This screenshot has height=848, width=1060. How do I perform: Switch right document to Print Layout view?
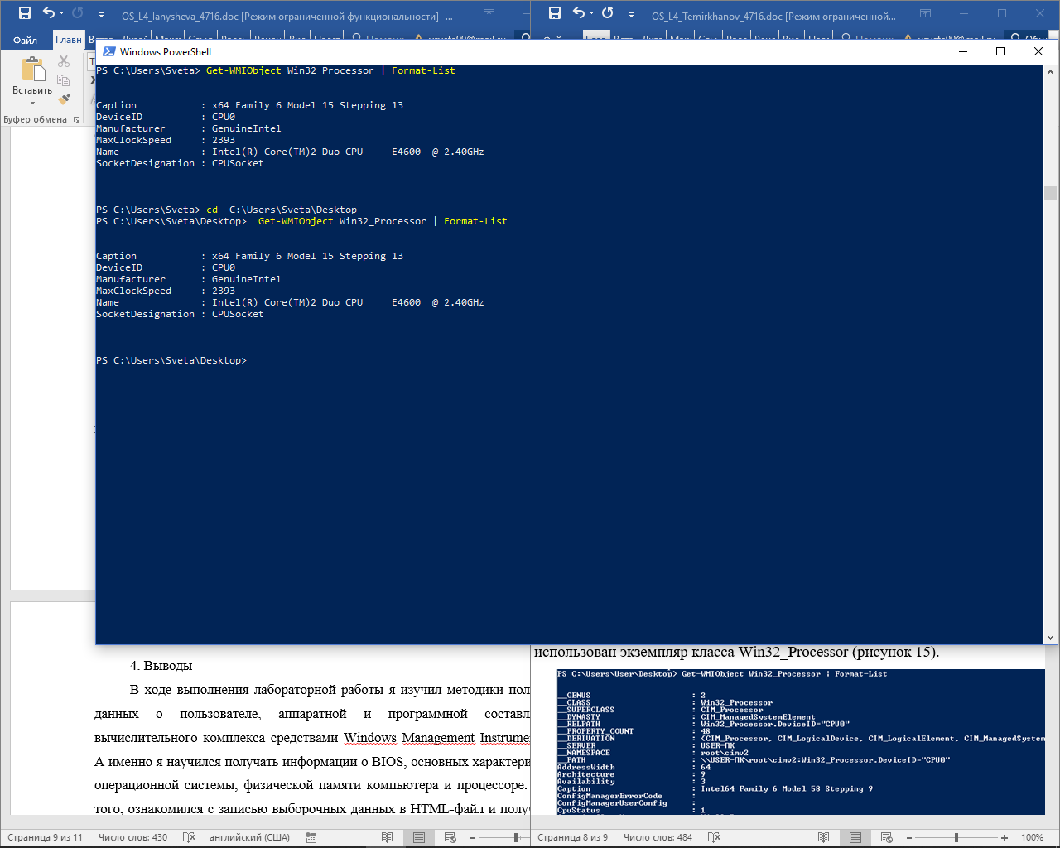point(855,837)
